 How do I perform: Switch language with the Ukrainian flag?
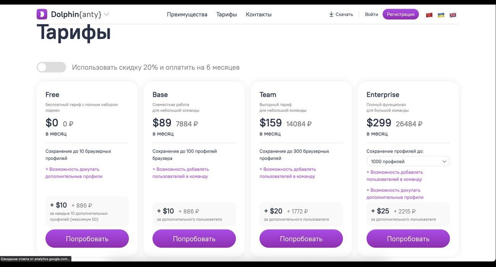(441, 15)
